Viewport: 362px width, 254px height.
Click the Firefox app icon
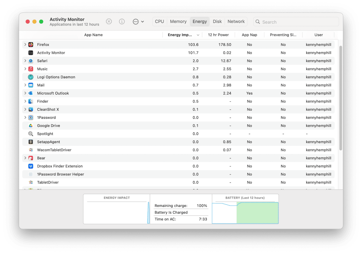pos(31,45)
